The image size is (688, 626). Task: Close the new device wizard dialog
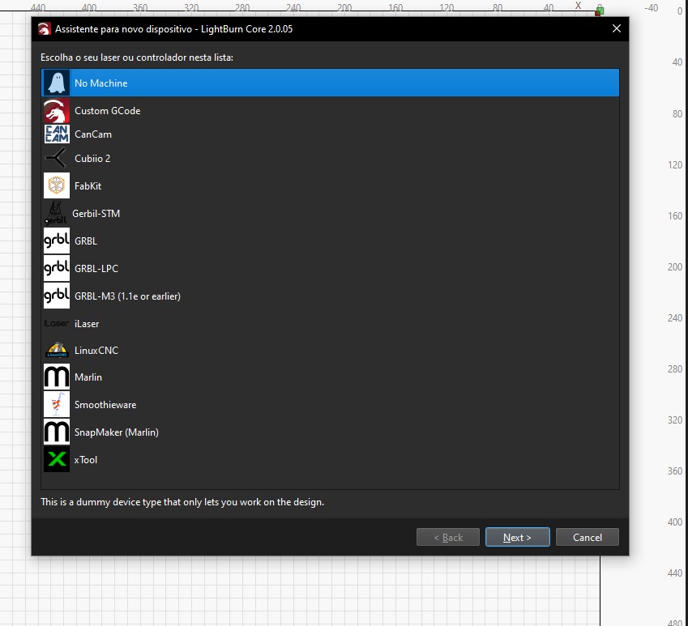616,28
